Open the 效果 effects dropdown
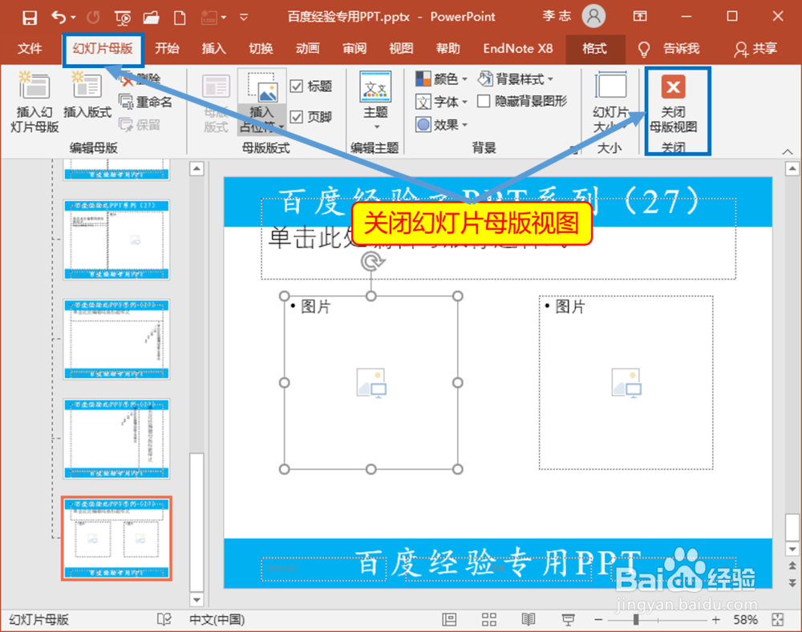The image size is (802, 632). [x=441, y=125]
